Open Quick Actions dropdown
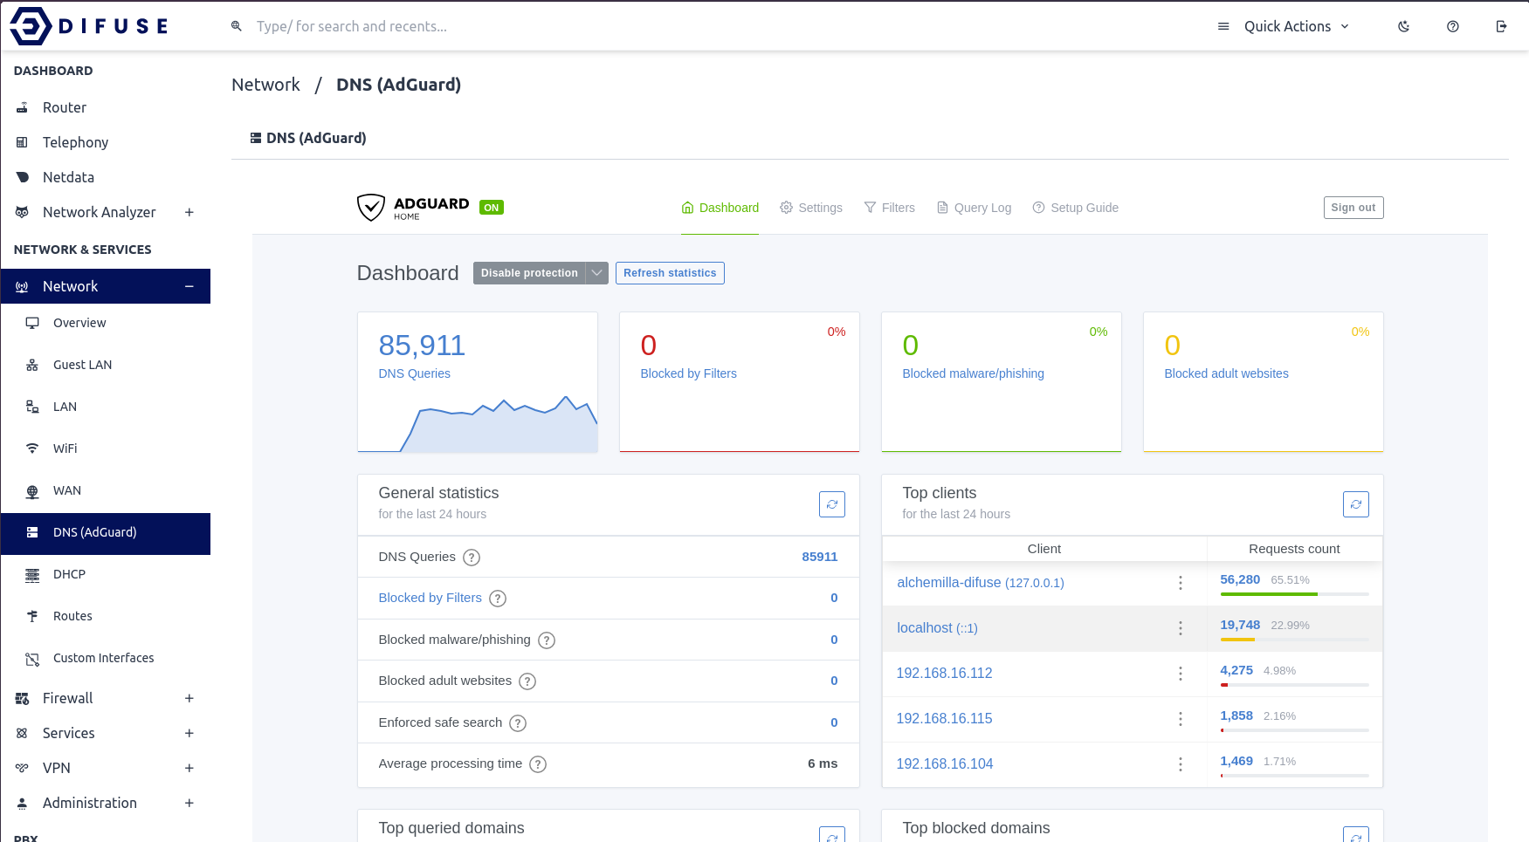Screen dimensions: 1529x842 1284,26
